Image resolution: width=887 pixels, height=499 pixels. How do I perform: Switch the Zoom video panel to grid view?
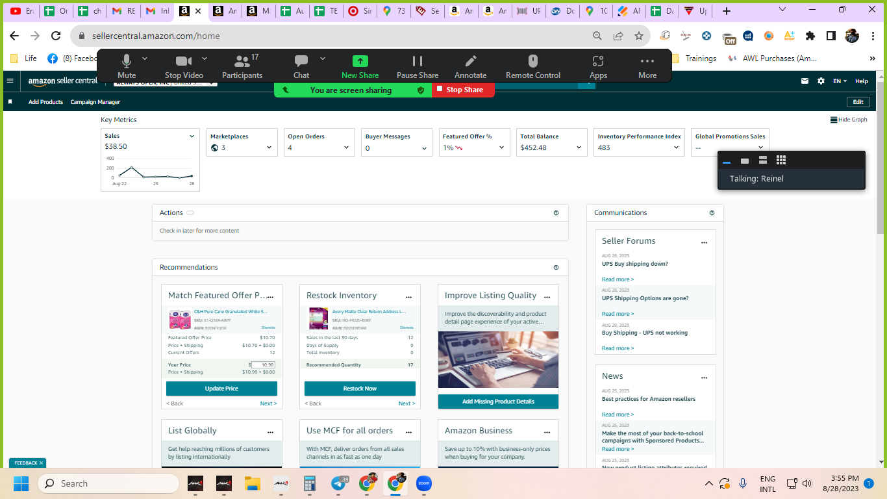click(x=781, y=160)
